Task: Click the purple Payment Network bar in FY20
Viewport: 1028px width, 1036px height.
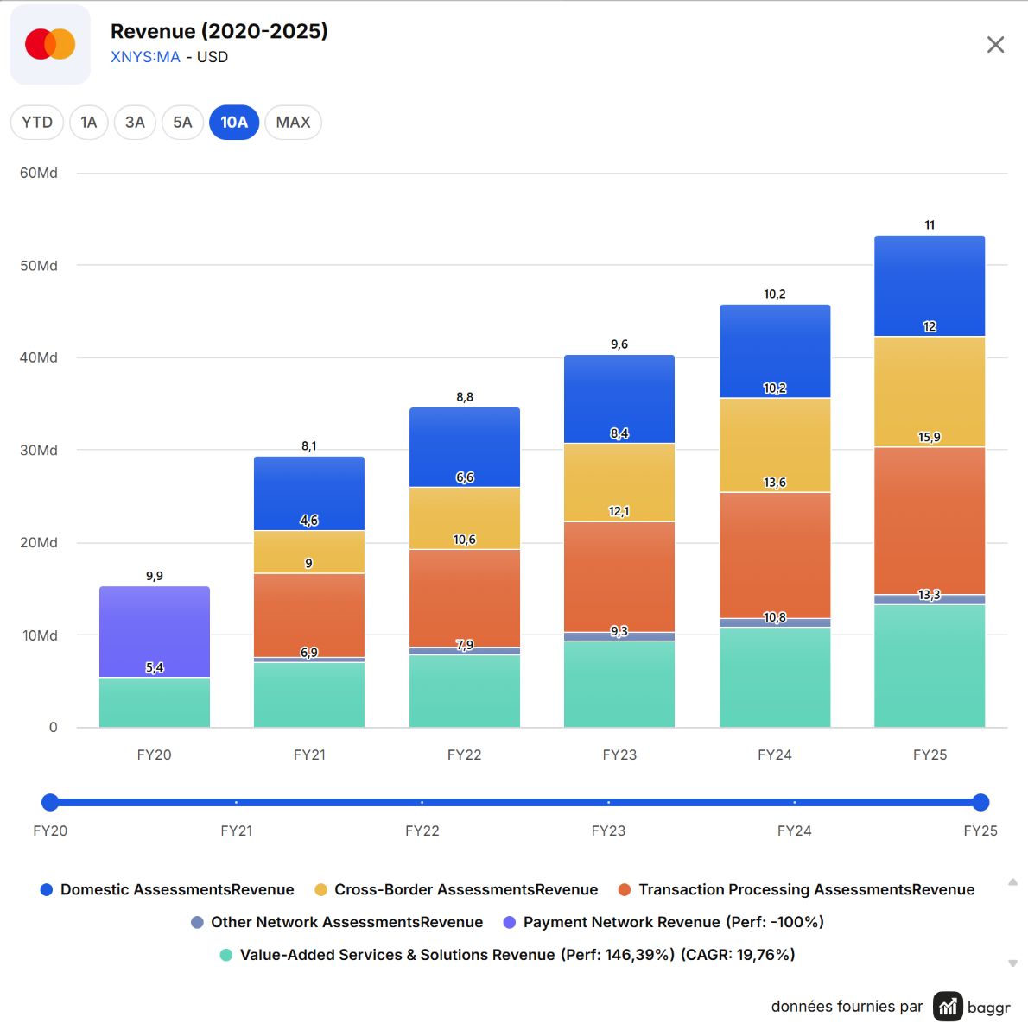Action: [155, 632]
